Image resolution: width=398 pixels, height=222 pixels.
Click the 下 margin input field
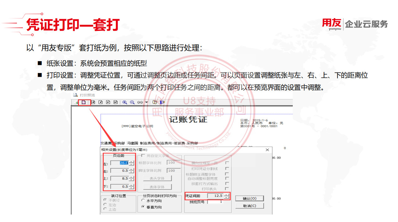click(120, 187)
